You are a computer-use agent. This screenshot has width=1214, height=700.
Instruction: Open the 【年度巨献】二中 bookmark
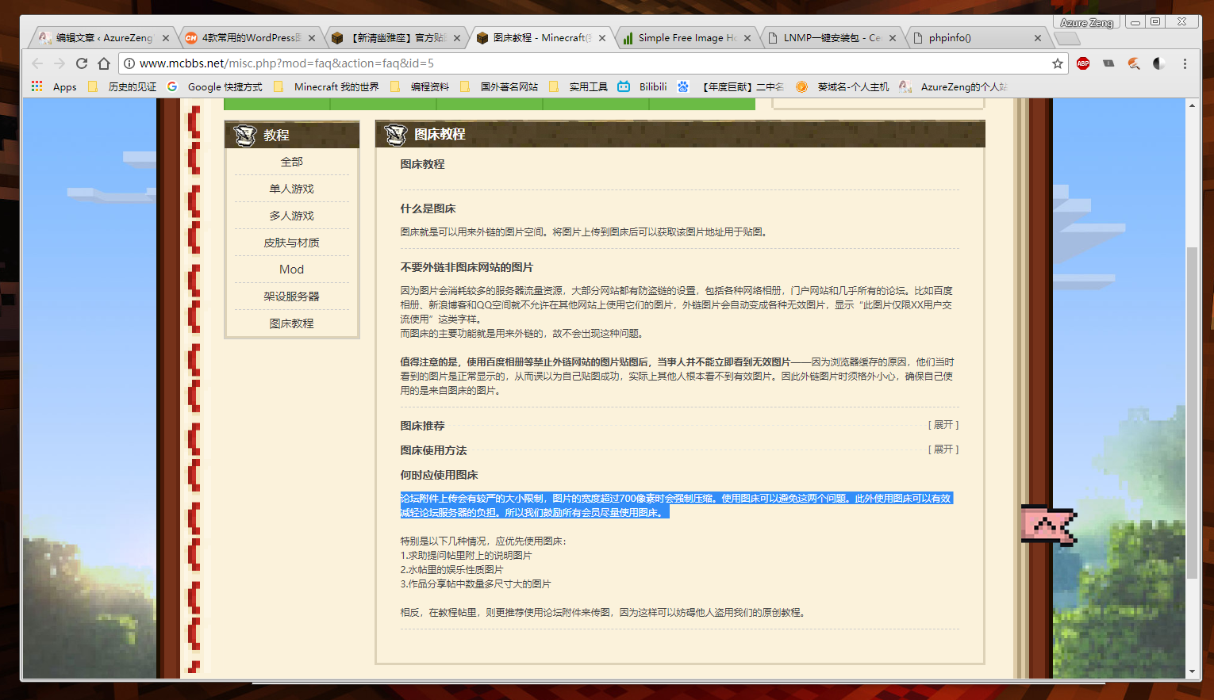[731, 86]
